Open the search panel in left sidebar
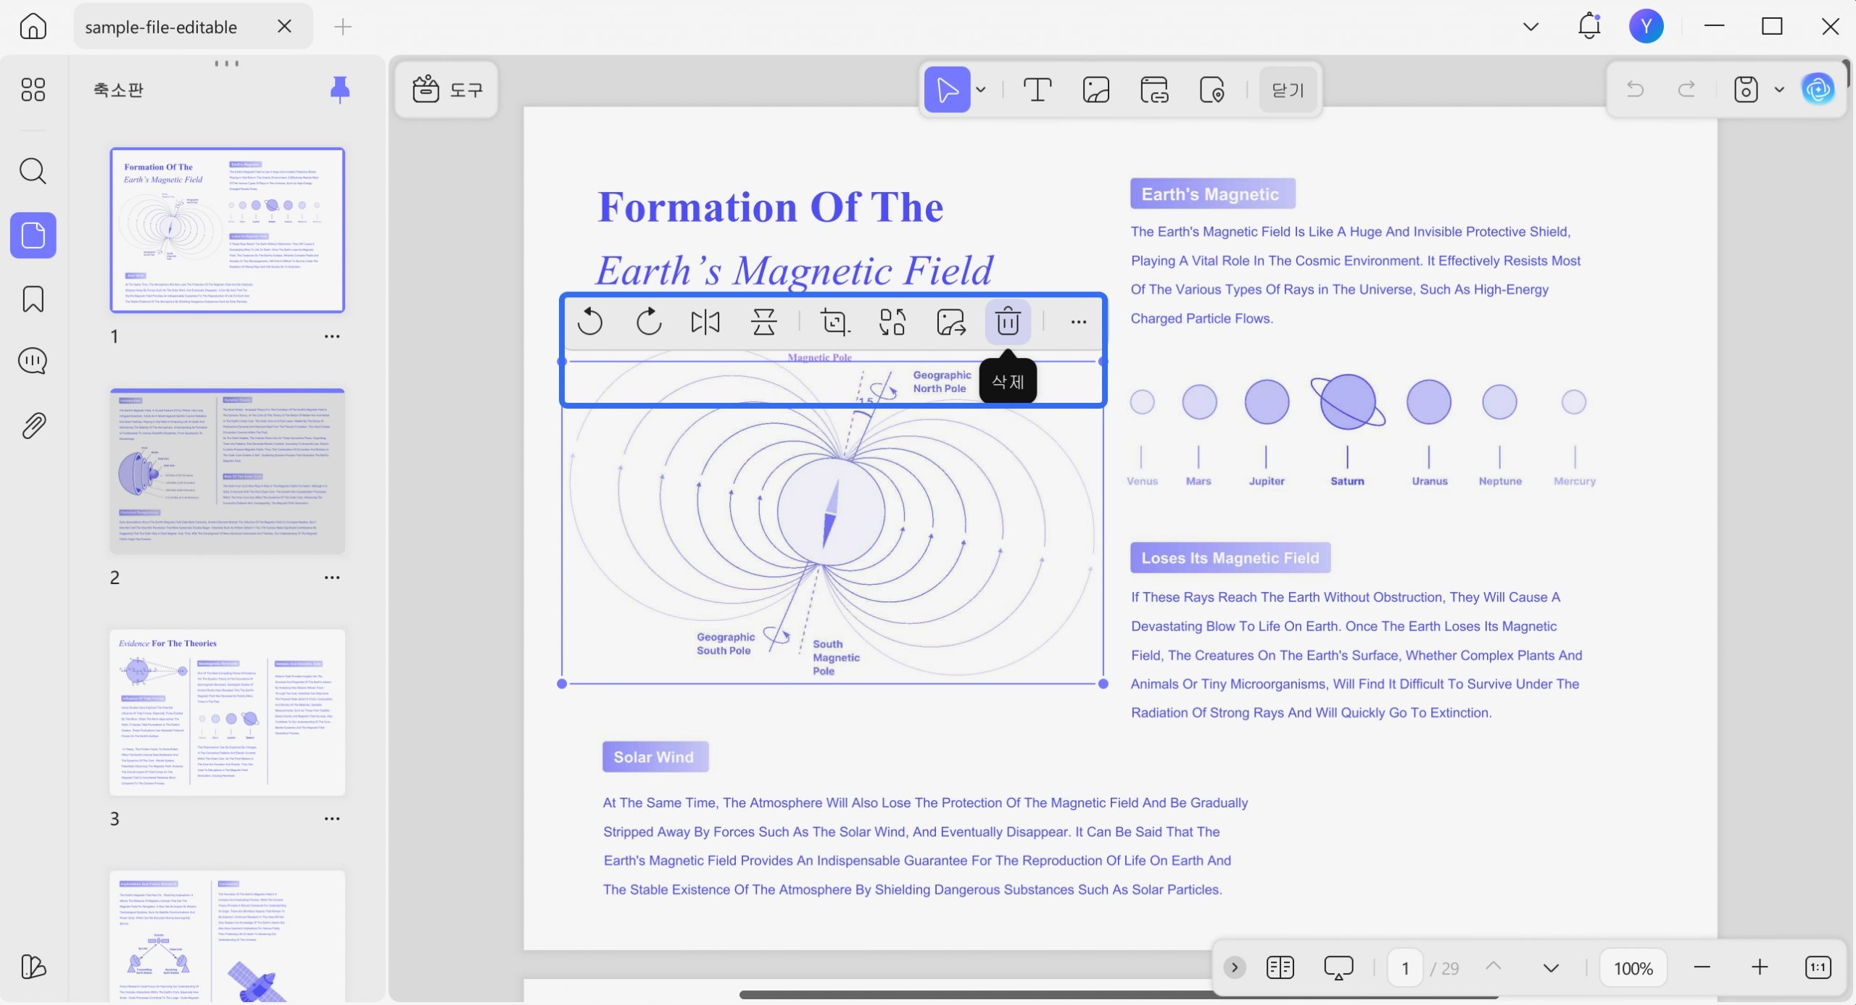1856x1005 pixels. 33,171
